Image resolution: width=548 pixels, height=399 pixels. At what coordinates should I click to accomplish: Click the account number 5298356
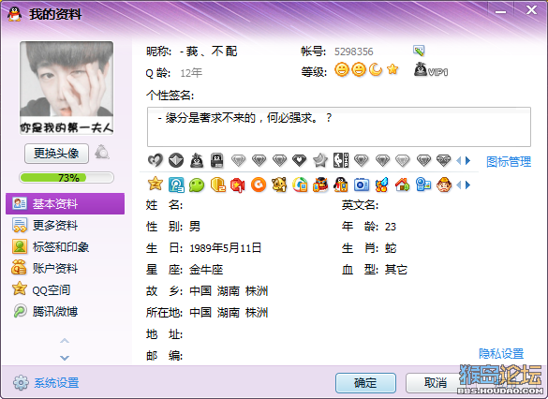click(x=354, y=52)
